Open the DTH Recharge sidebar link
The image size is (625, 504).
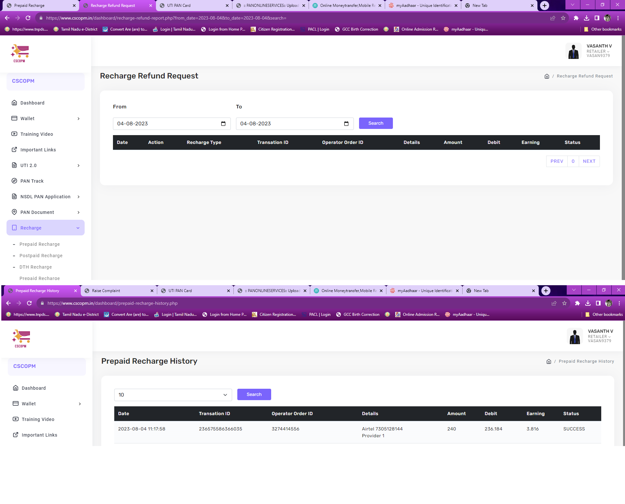coord(35,267)
